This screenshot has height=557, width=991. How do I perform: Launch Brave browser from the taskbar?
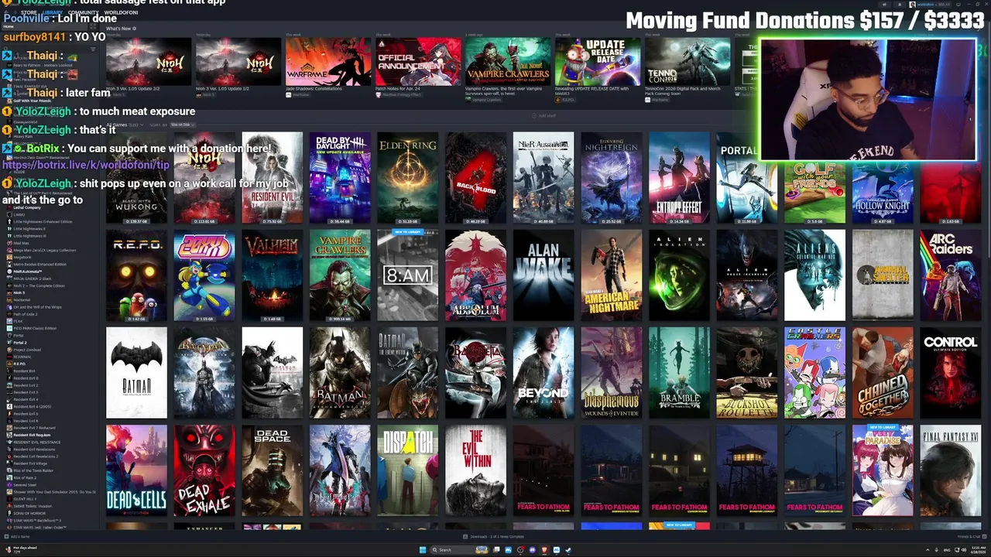(544, 550)
